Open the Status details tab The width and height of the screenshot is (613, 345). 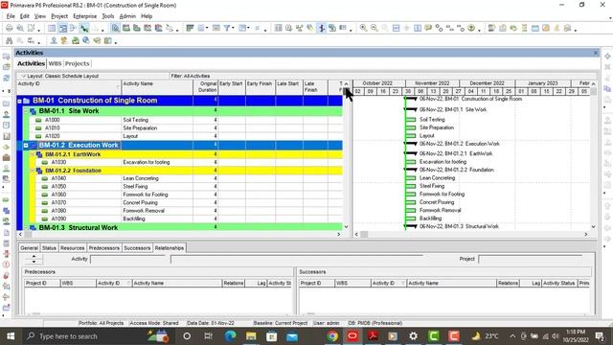pos(49,248)
